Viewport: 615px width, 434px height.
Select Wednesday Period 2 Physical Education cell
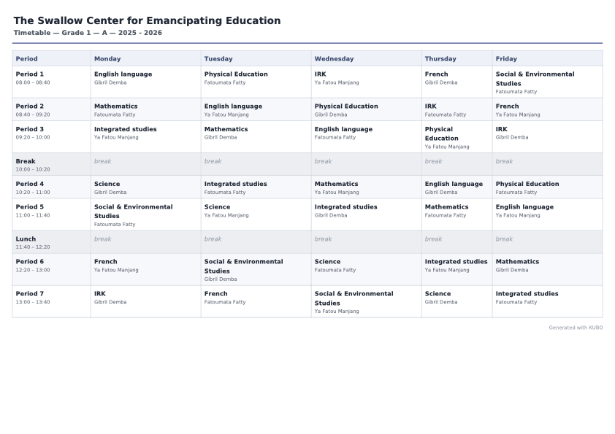[367, 109]
